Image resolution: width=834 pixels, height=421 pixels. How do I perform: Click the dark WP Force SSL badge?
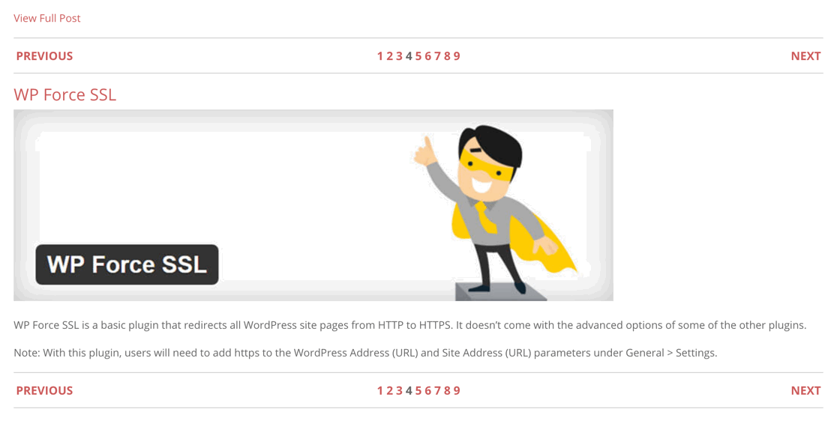pos(127,264)
